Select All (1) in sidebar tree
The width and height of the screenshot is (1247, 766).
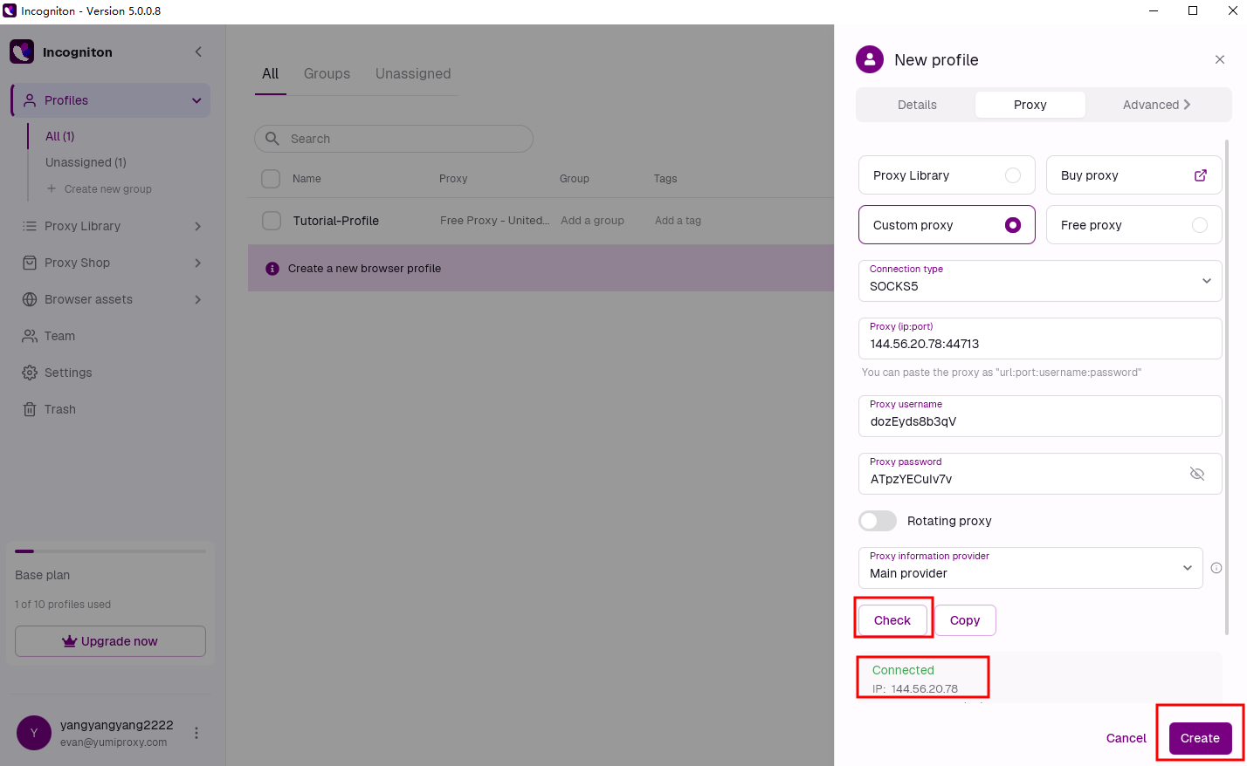click(x=60, y=136)
